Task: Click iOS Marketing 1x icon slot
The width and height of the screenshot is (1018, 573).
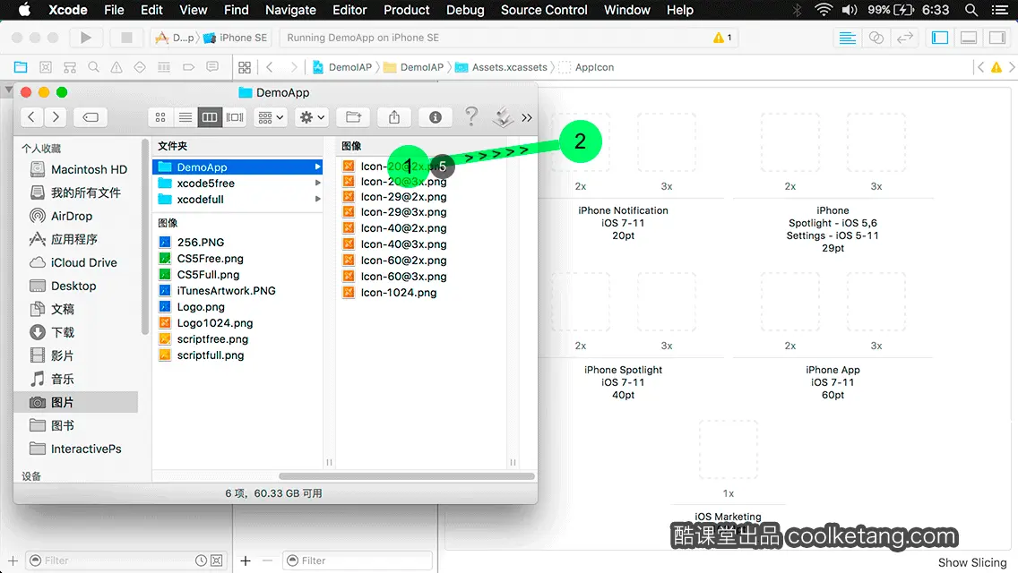Action: (x=729, y=449)
